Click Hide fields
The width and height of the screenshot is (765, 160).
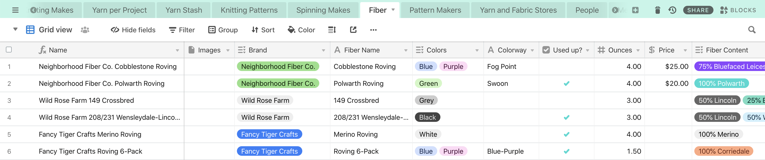(133, 30)
